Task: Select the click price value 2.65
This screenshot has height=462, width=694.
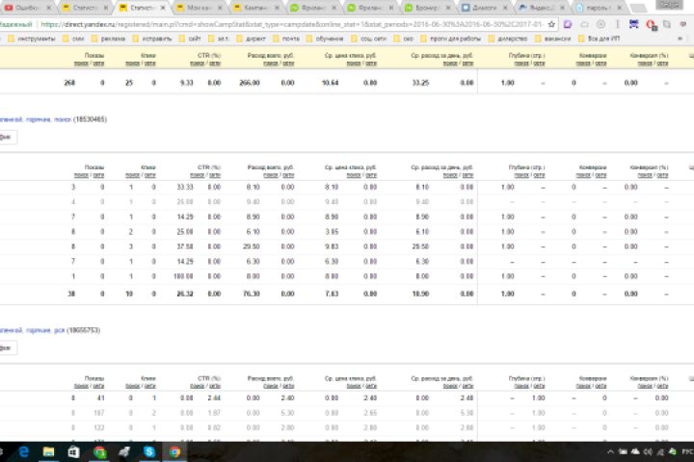Action: click(370, 413)
